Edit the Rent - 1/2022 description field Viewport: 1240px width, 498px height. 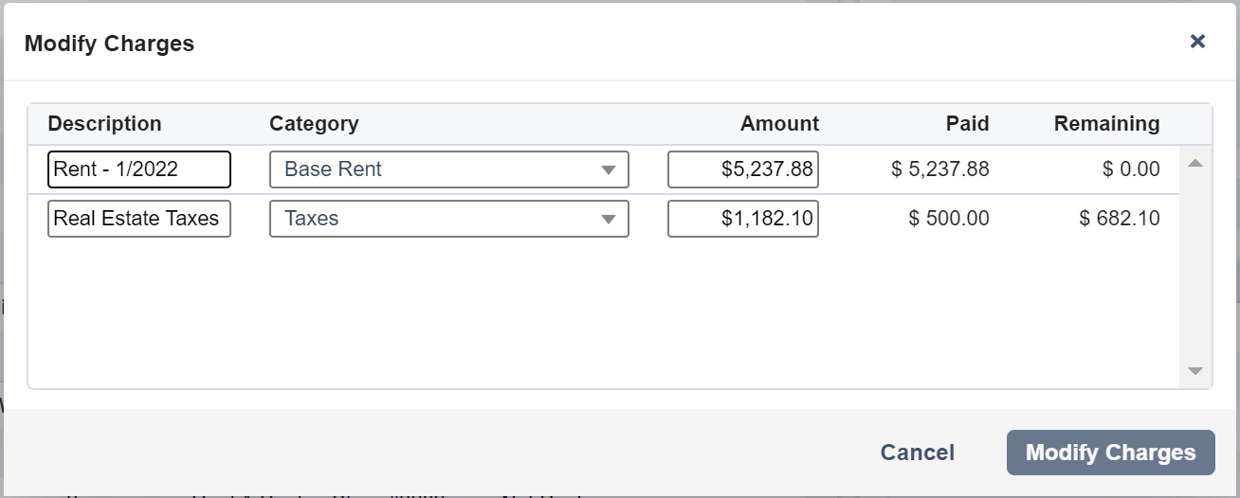[x=139, y=169]
